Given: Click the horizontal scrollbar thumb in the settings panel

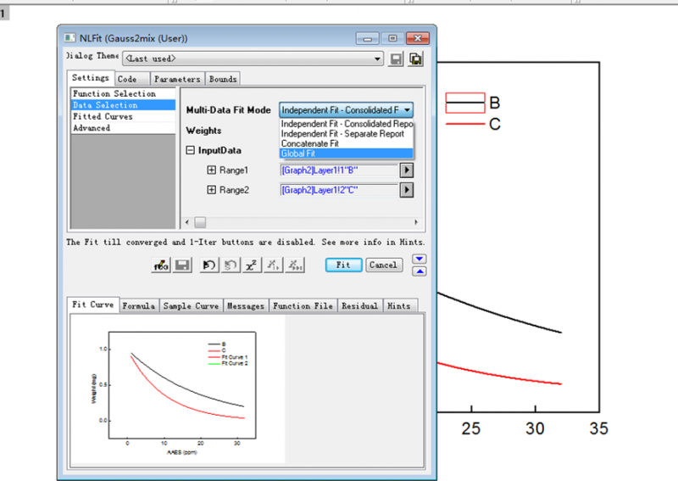Looking at the screenshot, I should coord(200,222).
